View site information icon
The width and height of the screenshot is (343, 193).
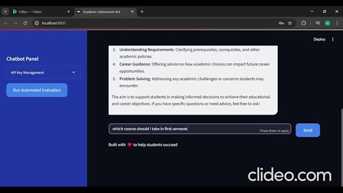[x=36, y=23]
